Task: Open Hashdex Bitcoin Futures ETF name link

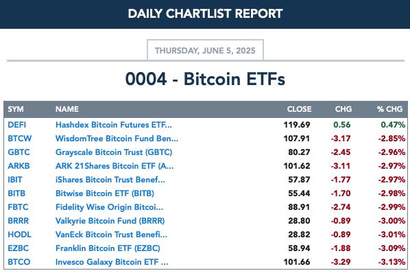Action: tap(114, 125)
